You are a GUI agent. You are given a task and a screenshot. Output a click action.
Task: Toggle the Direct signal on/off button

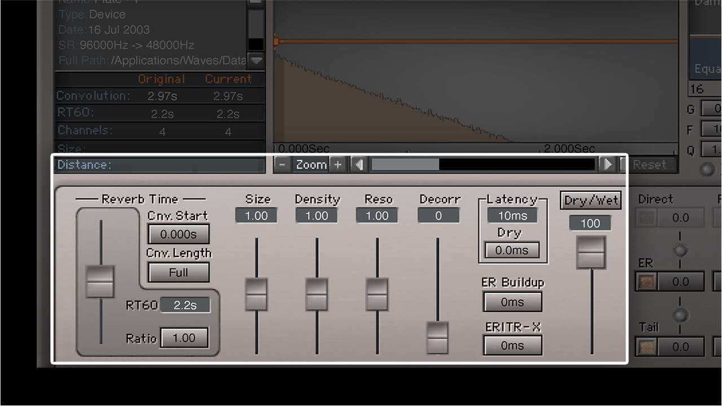point(646,218)
